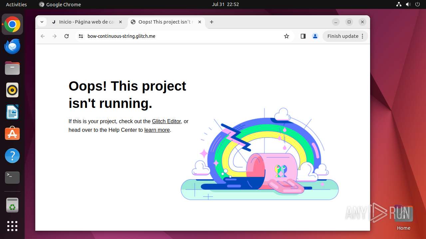The height and width of the screenshot is (239, 426).
Task: Close the Chrome window
Action: point(362,22)
